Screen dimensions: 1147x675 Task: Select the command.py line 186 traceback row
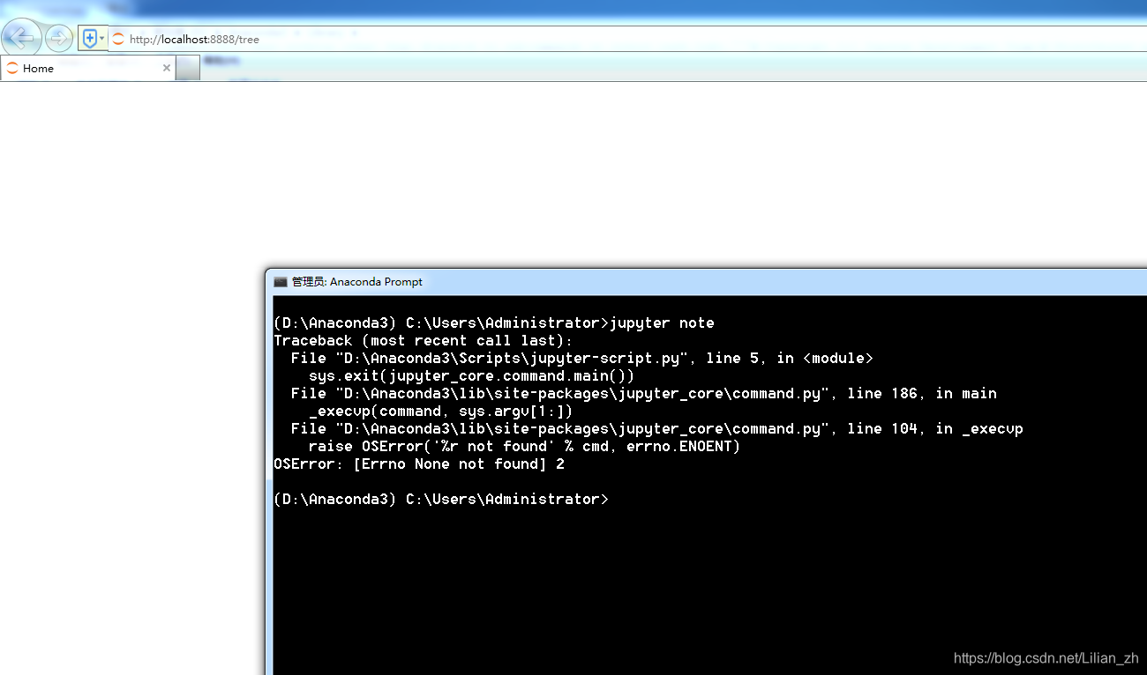click(x=643, y=393)
